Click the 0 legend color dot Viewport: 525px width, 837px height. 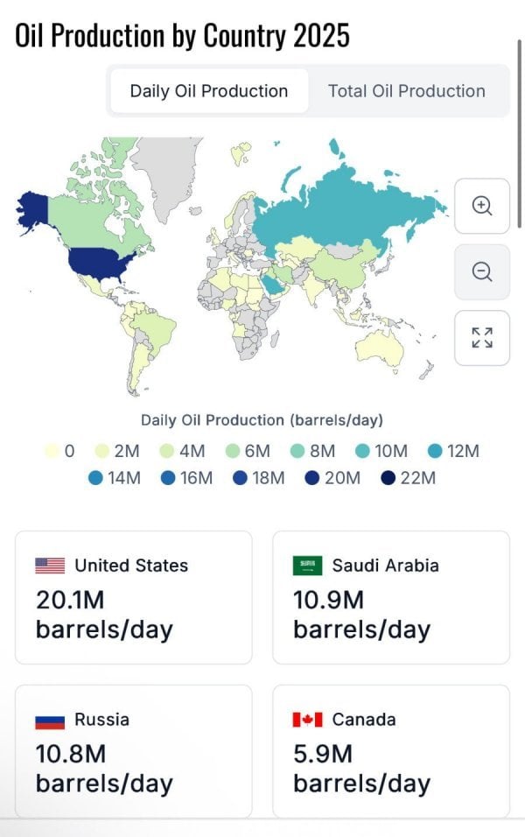point(52,452)
